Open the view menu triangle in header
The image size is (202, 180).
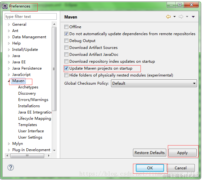[194, 17]
